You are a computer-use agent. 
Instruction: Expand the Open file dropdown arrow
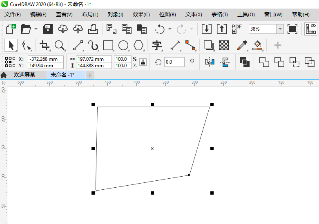pyautogui.click(x=36, y=29)
